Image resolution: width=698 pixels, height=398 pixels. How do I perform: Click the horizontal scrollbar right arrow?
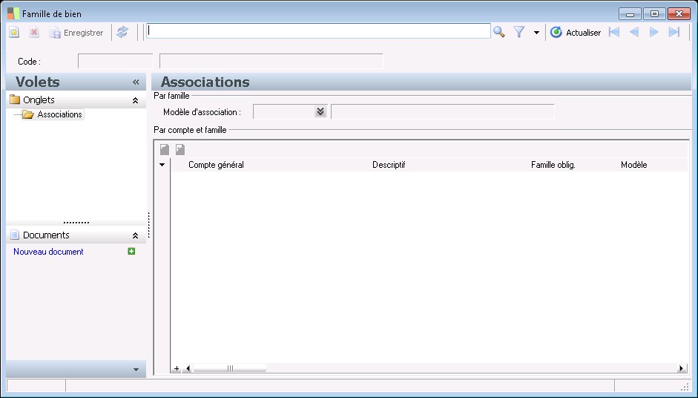tap(681, 368)
